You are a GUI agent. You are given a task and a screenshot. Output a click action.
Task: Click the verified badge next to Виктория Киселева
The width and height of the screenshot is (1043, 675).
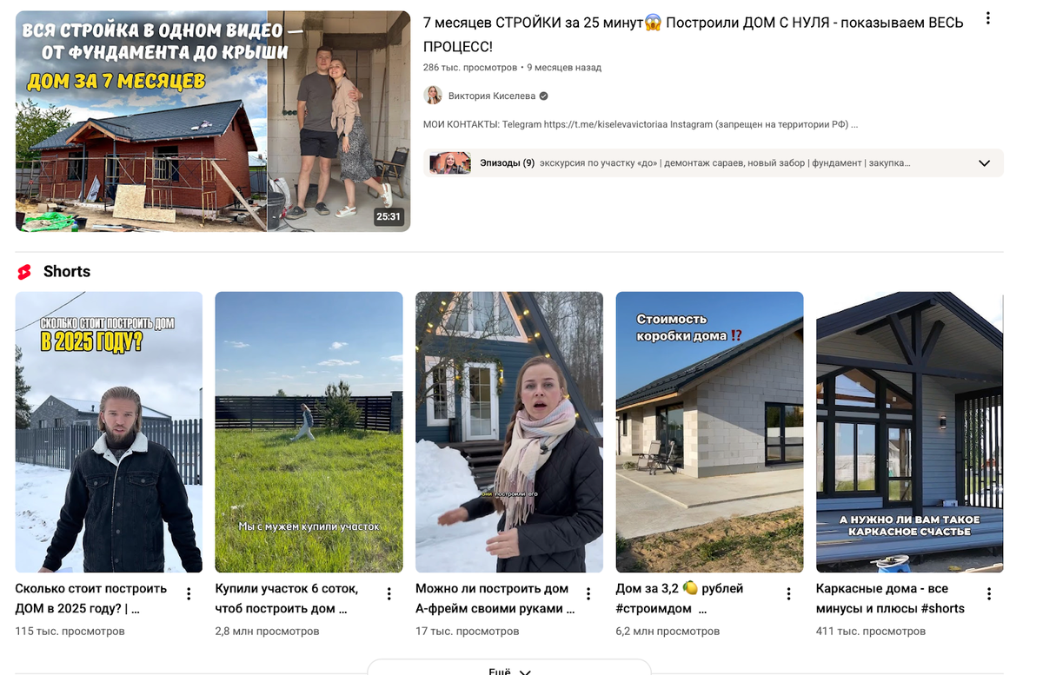pyautogui.click(x=543, y=96)
